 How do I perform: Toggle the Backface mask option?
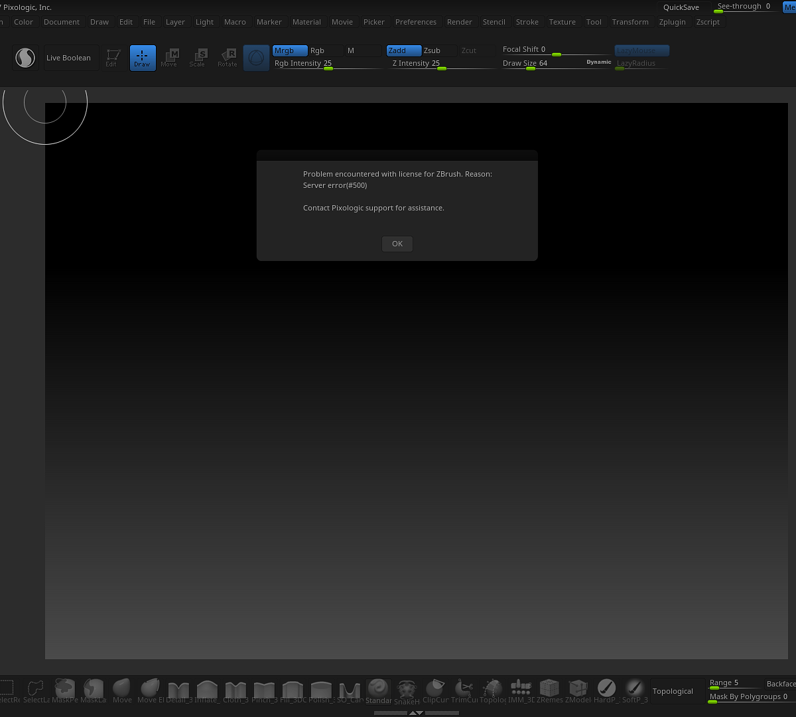[x=780, y=684]
